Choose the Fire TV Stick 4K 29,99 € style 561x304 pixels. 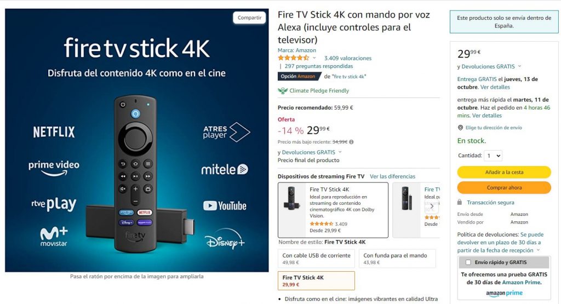coord(316,281)
